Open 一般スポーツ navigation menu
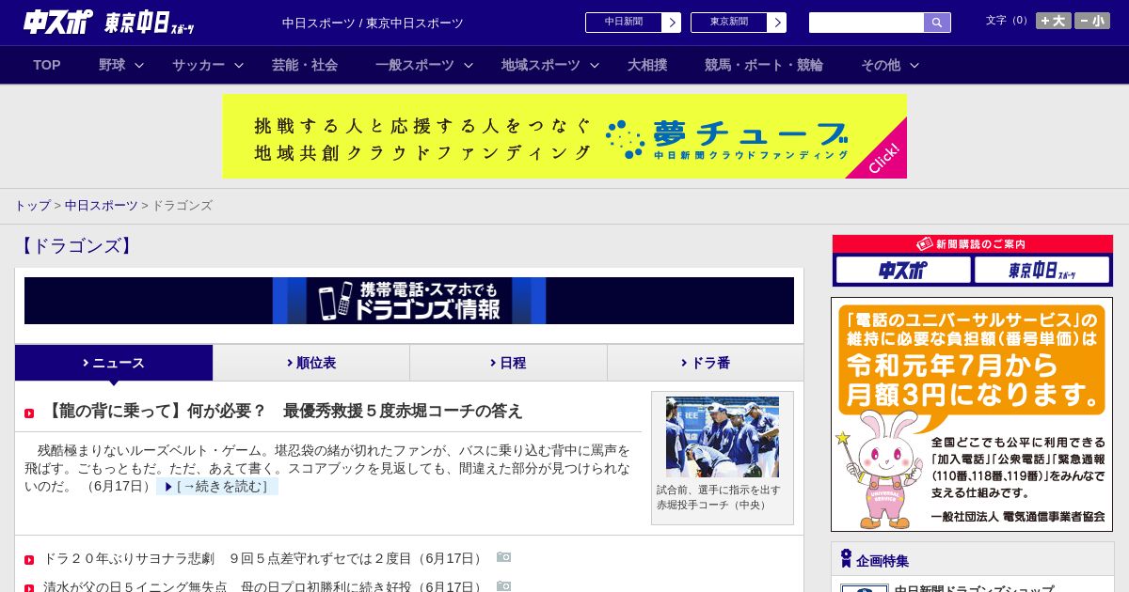 click(x=415, y=65)
